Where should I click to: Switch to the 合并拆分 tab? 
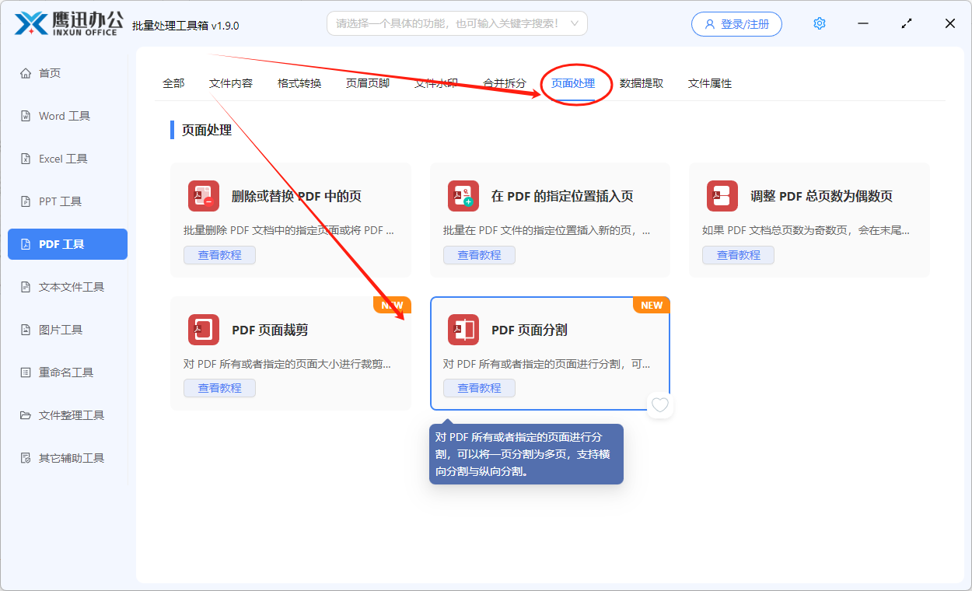(505, 83)
